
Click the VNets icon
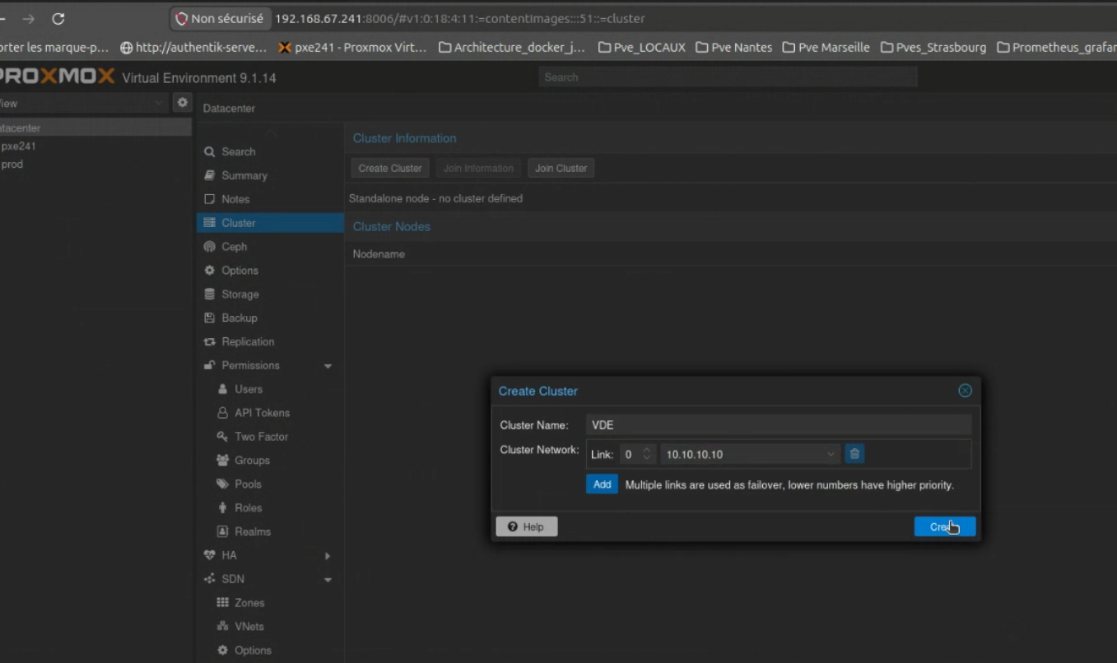[x=222, y=627]
